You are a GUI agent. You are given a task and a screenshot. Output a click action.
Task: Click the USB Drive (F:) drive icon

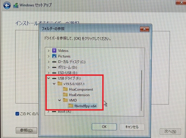pyautogui.click(x=54, y=78)
